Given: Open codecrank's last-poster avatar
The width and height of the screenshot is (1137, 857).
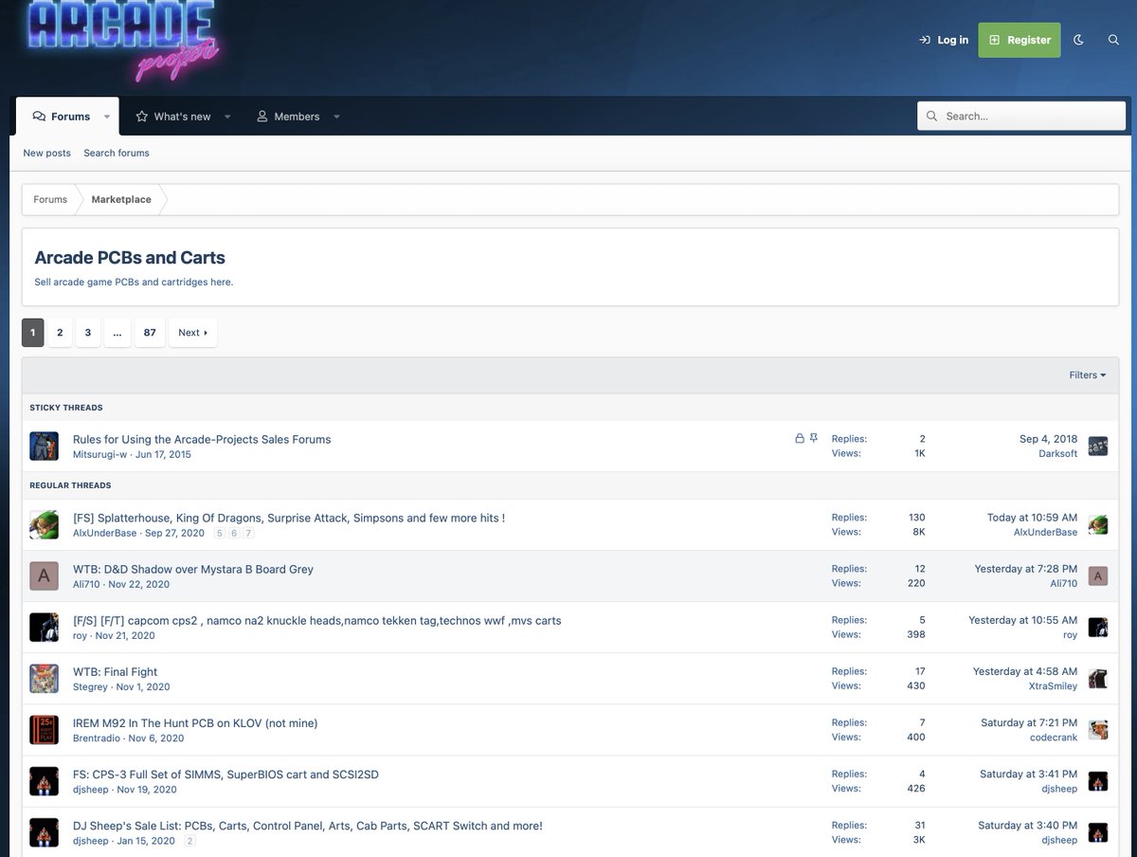Looking at the screenshot, I should 1098,730.
